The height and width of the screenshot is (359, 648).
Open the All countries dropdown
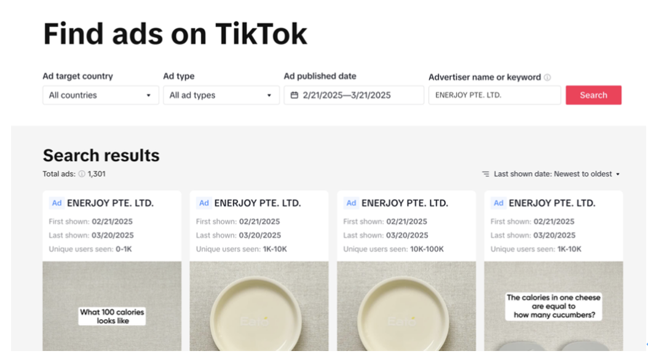click(x=100, y=95)
